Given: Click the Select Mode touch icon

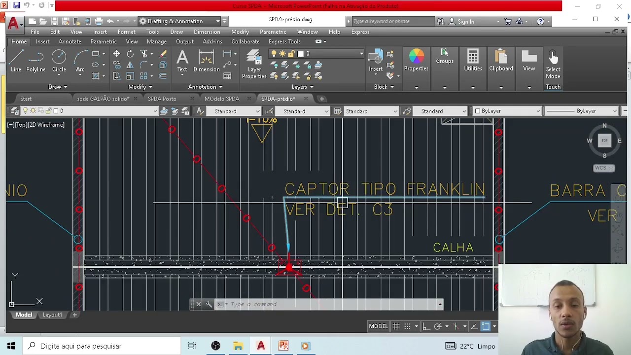Looking at the screenshot, I should (x=553, y=64).
